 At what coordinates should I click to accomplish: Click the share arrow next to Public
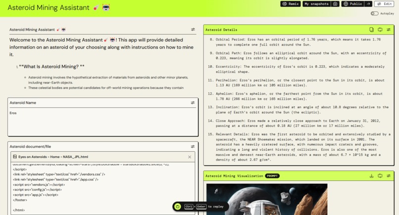pos(368,4)
